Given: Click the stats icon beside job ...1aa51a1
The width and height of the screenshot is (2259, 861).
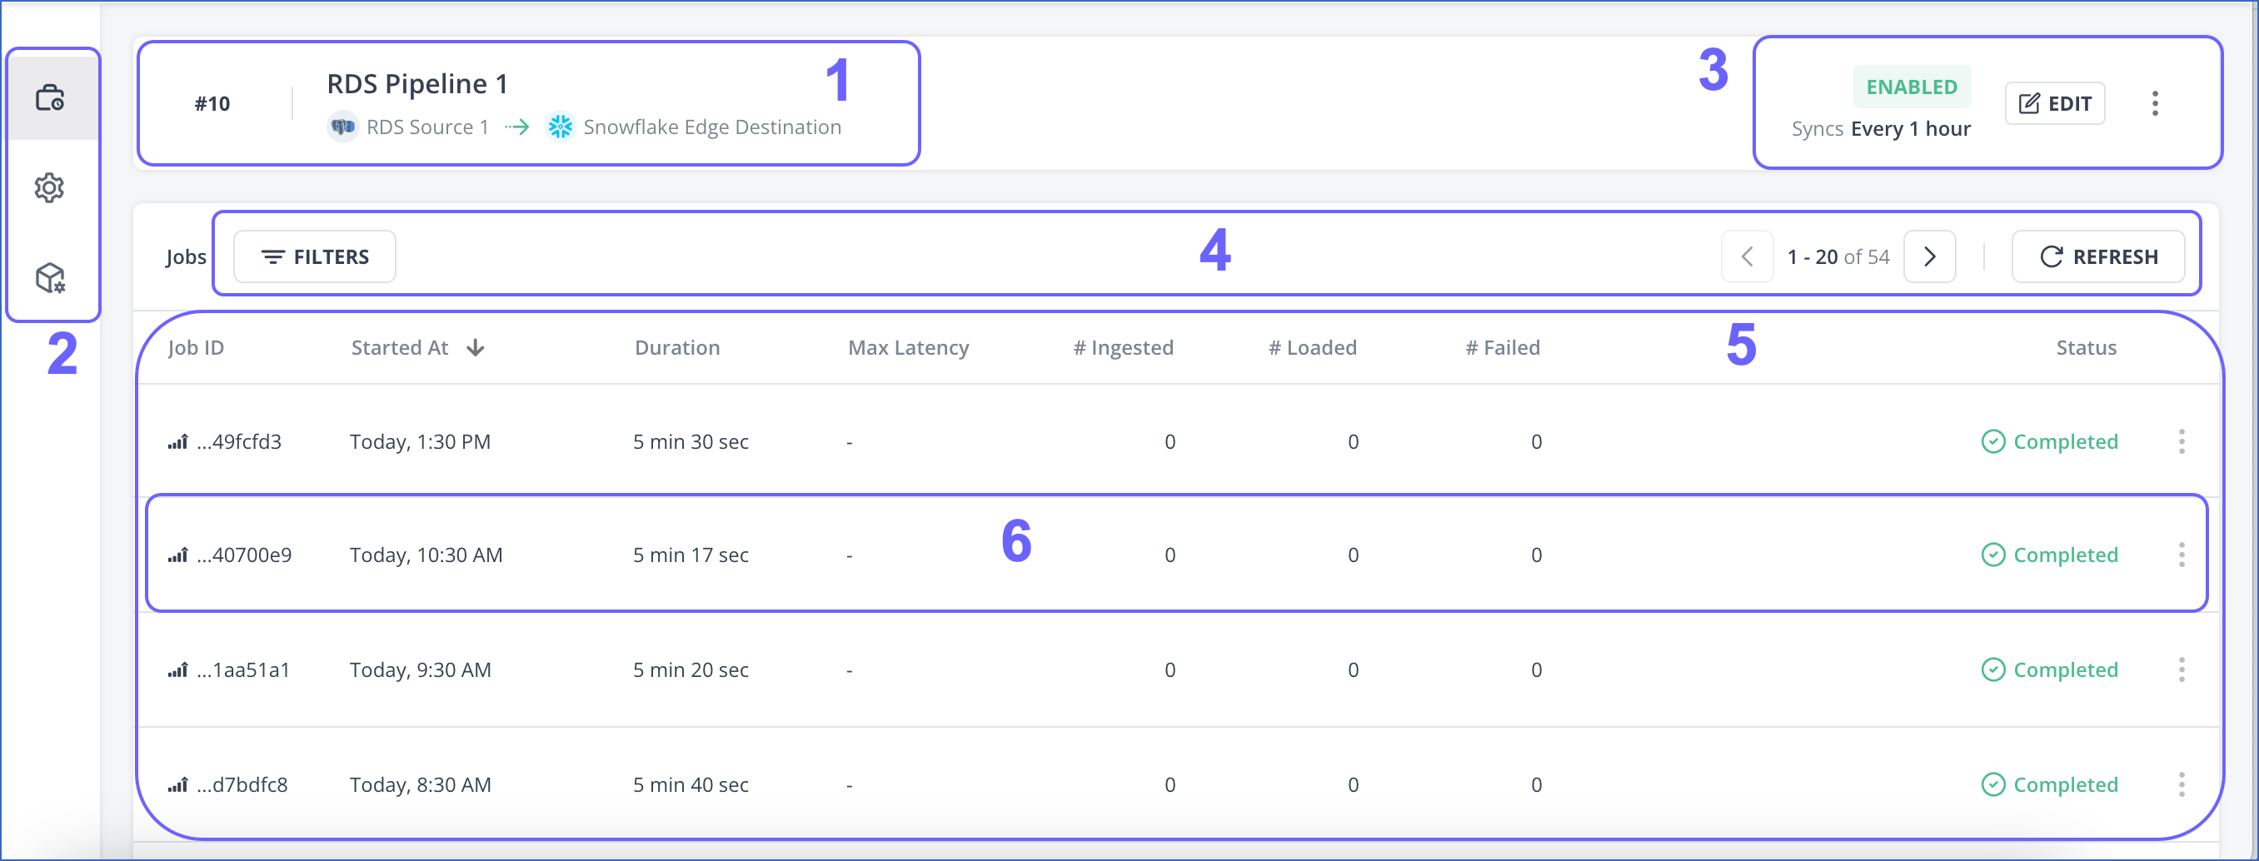Looking at the screenshot, I should click(x=178, y=669).
